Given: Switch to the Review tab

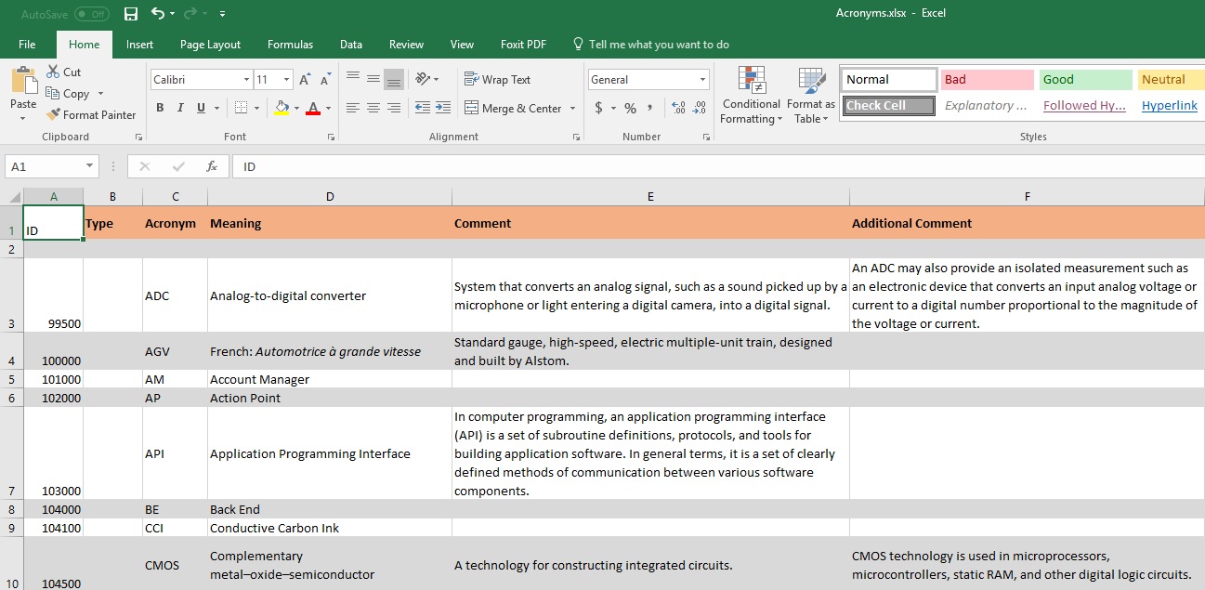Looking at the screenshot, I should (406, 45).
